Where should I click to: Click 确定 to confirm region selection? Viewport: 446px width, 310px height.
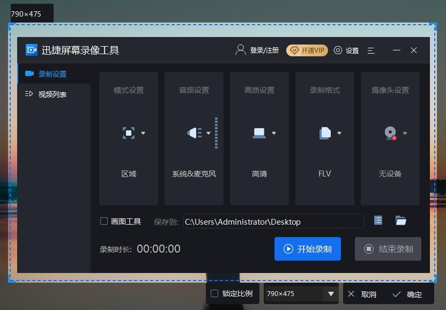coord(407,294)
